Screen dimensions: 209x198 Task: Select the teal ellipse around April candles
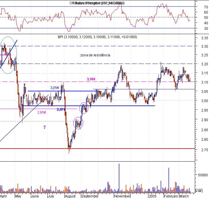click(x=8, y=55)
